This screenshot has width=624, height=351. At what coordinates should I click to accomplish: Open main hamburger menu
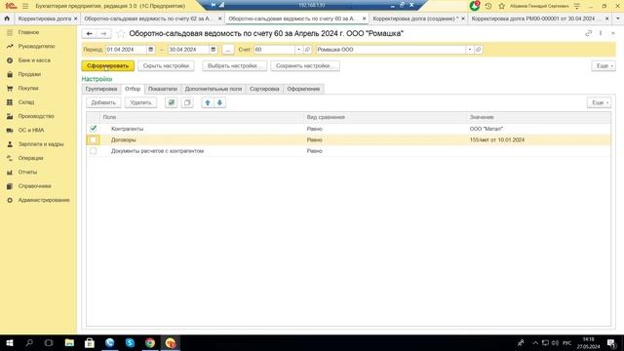[x=25, y=6]
